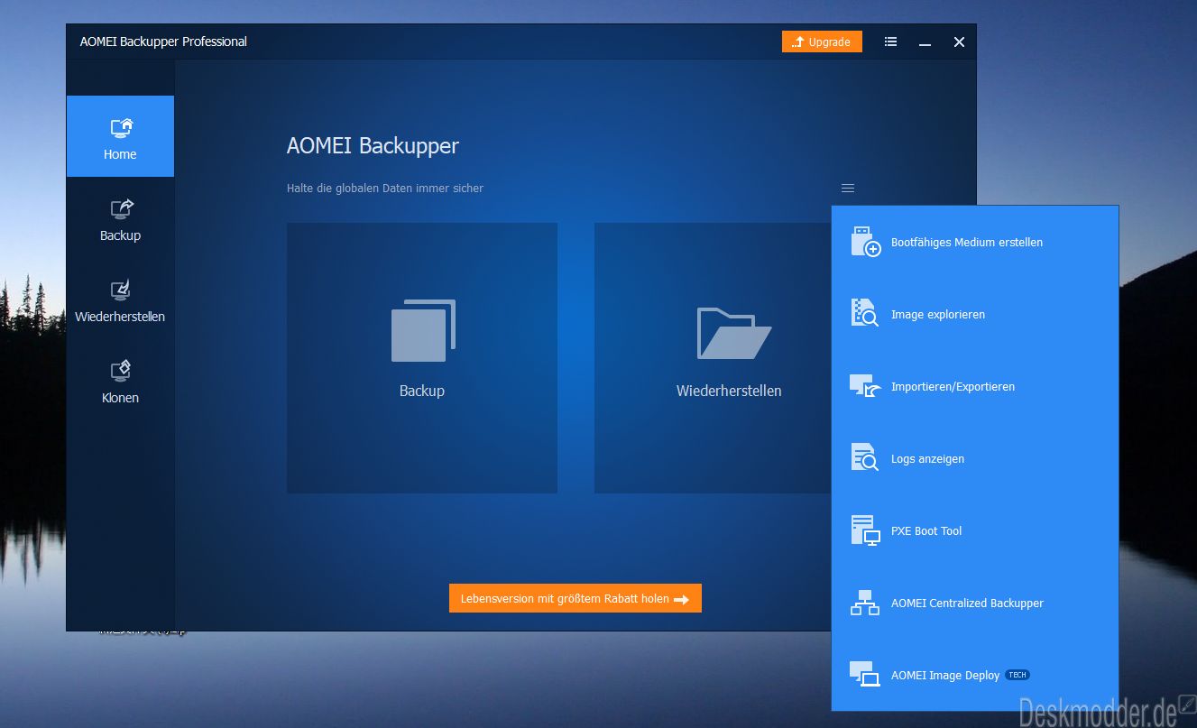Click the large Wiederherstellen tile
1197x728 pixels.
tap(713, 358)
